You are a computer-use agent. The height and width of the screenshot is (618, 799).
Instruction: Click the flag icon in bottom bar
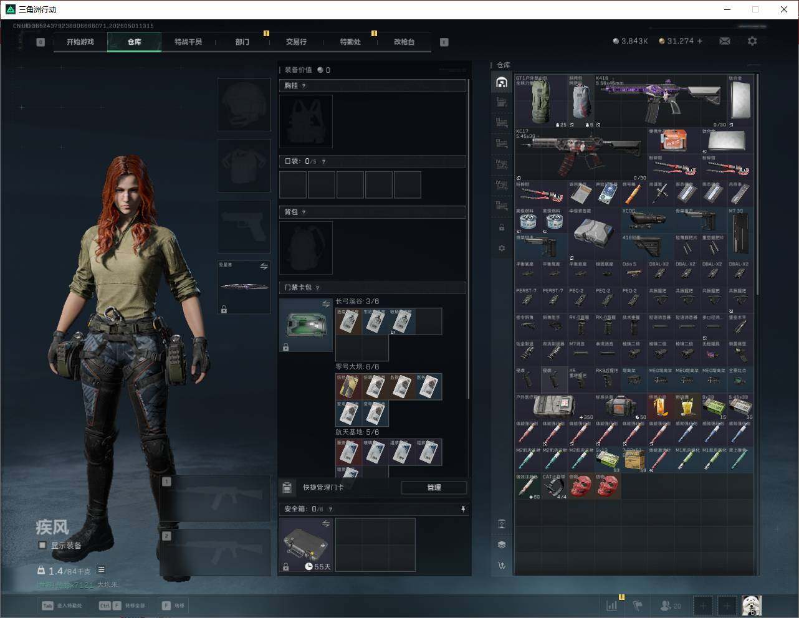coord(637,605)
